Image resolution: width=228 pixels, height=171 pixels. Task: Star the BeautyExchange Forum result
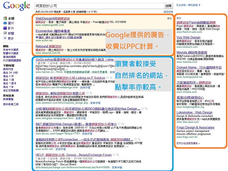point(114,154)
